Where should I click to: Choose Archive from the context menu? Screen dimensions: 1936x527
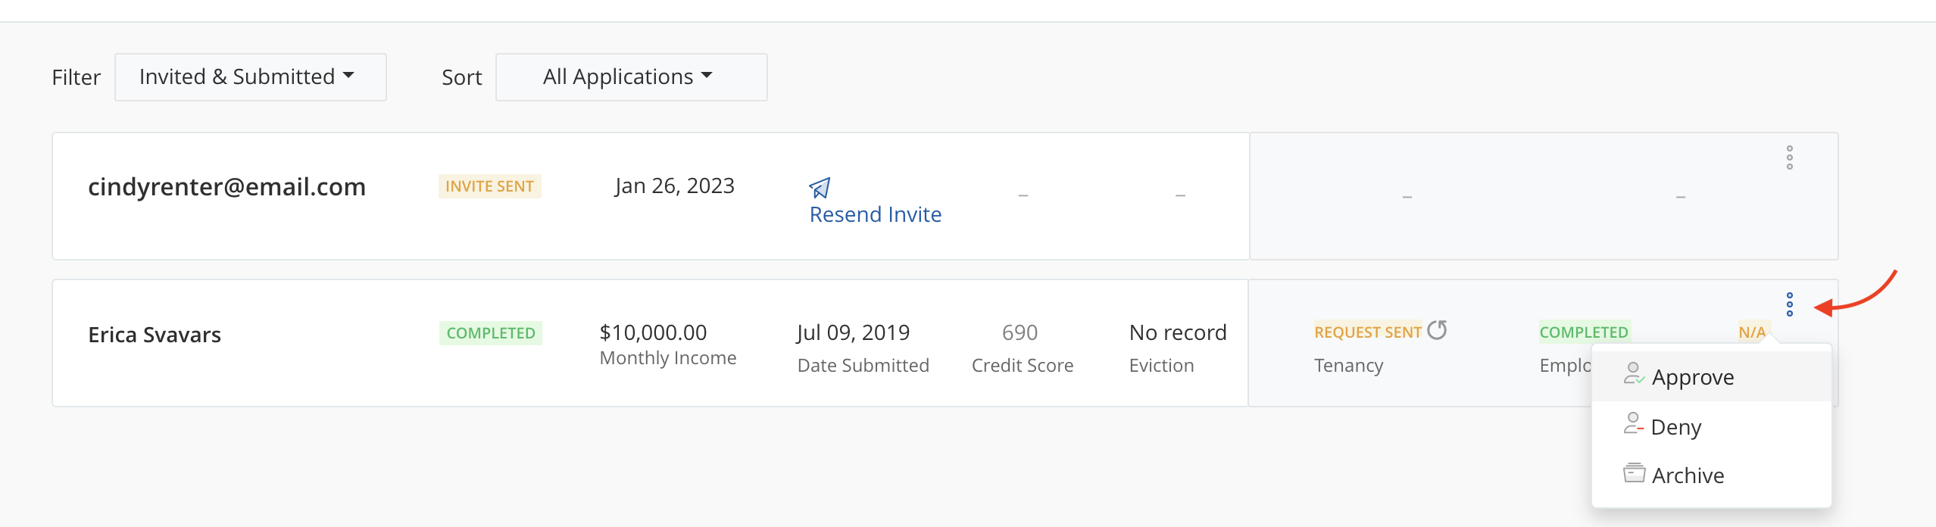tap(1688, 476)
